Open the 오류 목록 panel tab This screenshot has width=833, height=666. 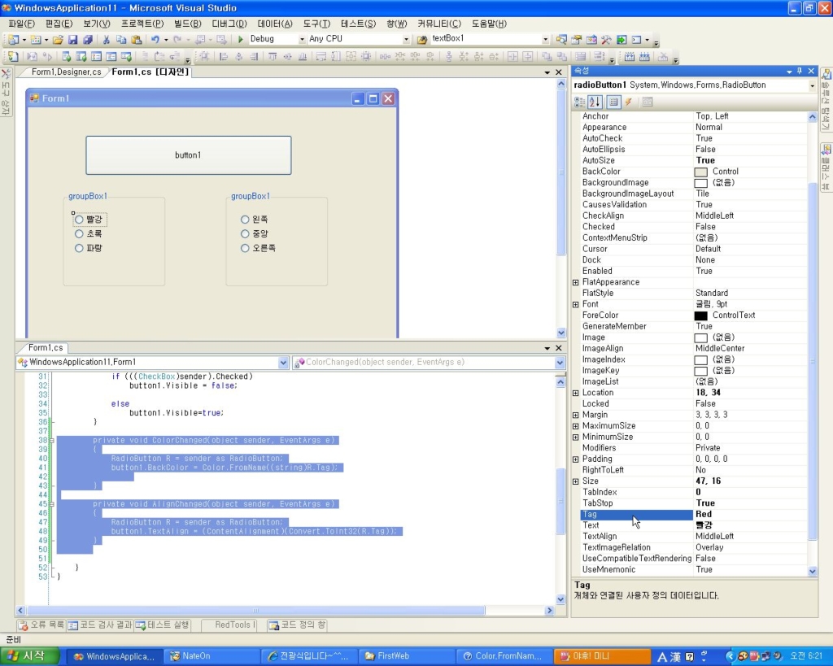[41, 625]
